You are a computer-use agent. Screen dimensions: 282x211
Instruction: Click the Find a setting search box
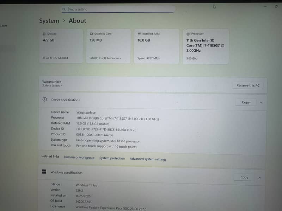(118, 9)
